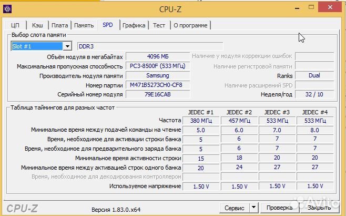Click the JEDEC #1 frequency 380 МГц

tap(201, 121)
